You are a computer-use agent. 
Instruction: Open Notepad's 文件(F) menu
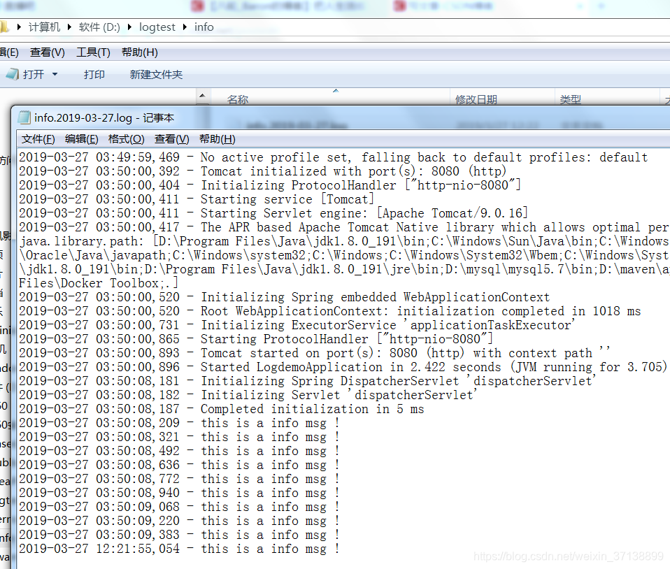(38, 139)
